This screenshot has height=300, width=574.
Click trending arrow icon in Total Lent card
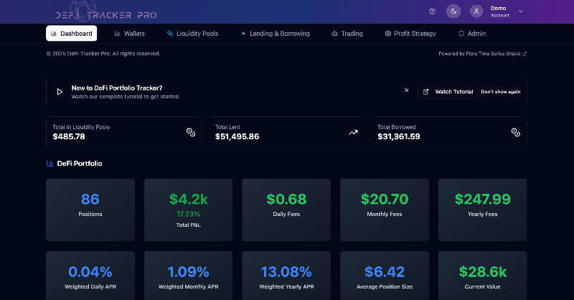353,132
